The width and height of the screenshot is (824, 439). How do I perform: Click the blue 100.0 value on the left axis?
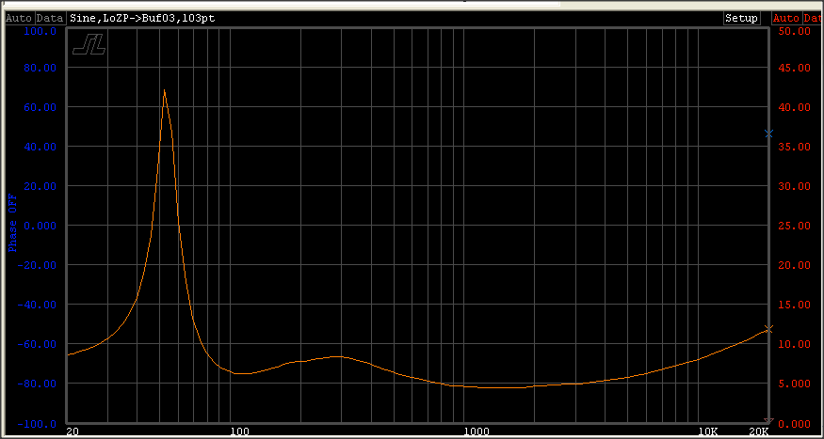click(40, 31)
